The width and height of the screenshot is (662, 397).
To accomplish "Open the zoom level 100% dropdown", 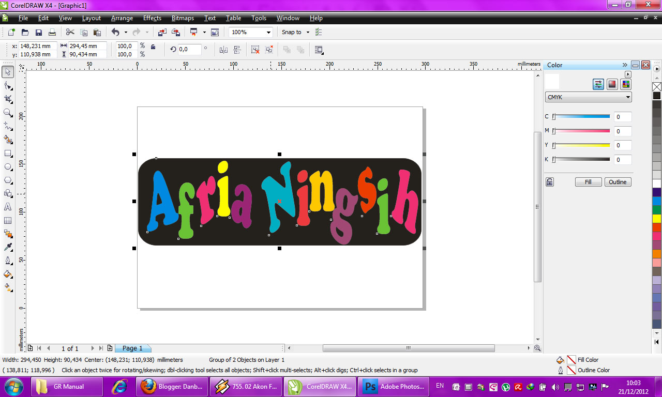I will (268, 32).
